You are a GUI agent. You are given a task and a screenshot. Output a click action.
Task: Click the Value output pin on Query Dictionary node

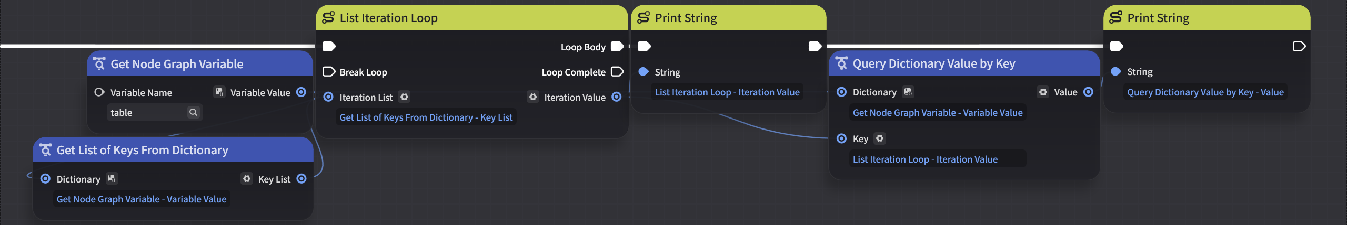[x=1089, y=92]
